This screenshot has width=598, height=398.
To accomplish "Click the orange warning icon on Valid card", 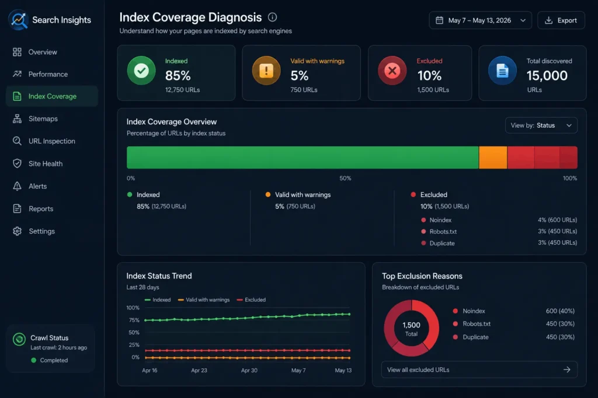I will (x=266, y=71).
